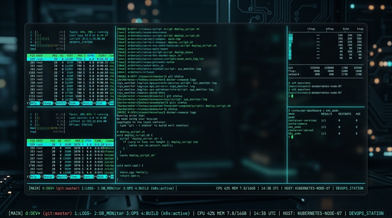
Task: Click the Mem meter bar in upper monitor
Action: [48, 45]
